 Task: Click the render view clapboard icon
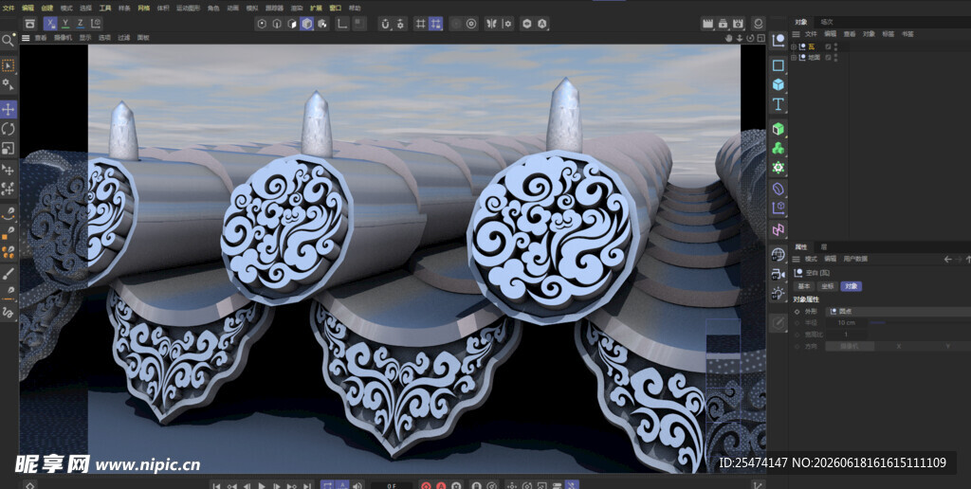707,24
